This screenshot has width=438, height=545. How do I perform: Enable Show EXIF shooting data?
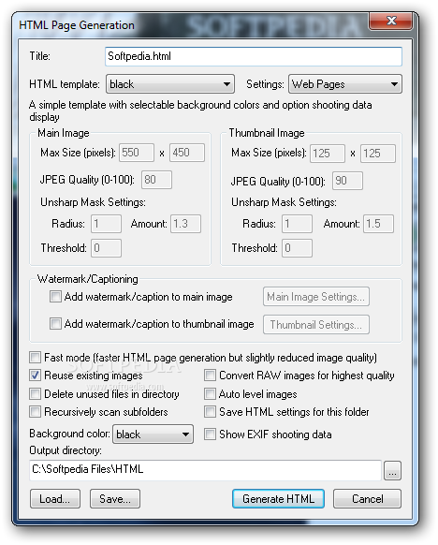210,435
